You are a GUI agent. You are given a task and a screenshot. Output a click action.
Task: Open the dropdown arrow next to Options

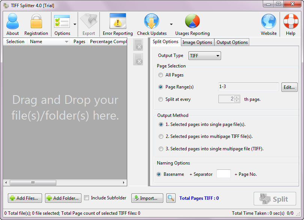click(75, 24)
